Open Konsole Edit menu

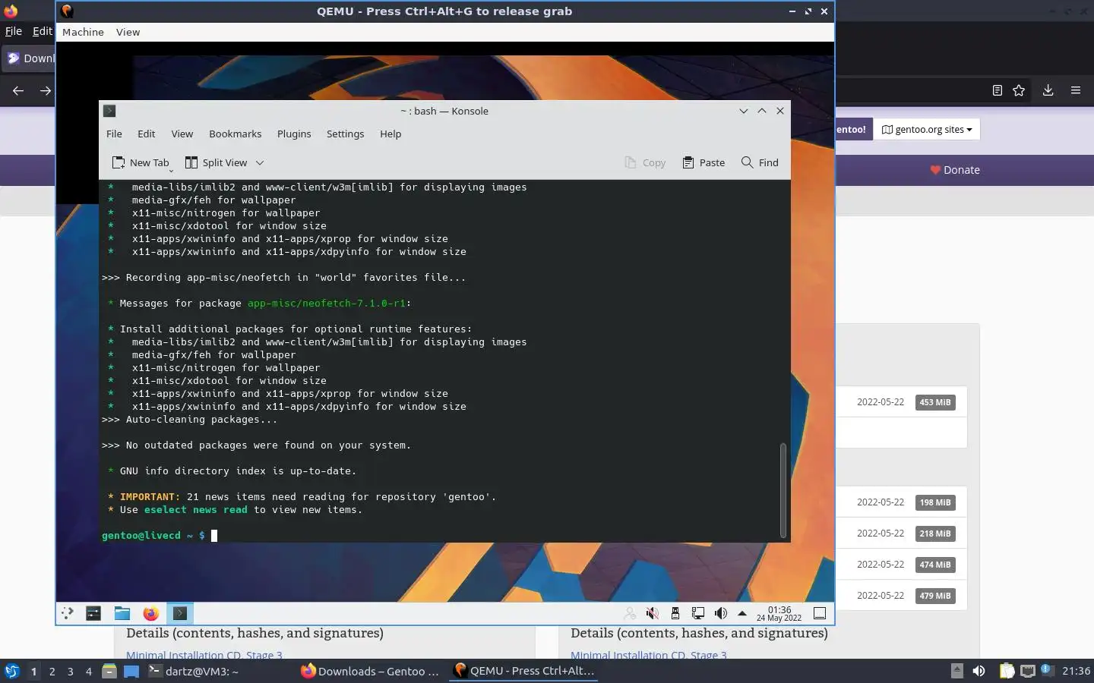(146, 134)
